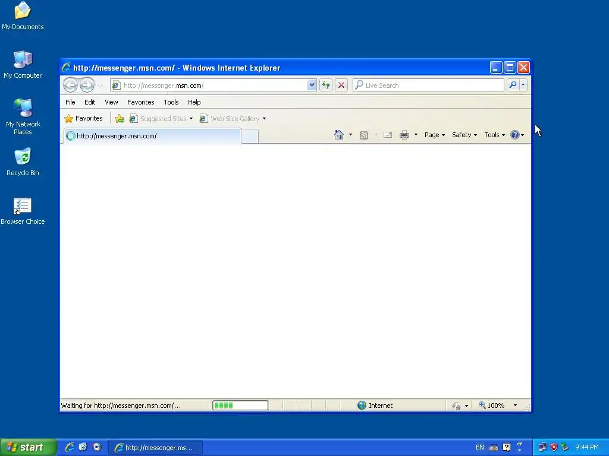Click the Protected Mode status icon
The image size is (609, 456).
456,406
